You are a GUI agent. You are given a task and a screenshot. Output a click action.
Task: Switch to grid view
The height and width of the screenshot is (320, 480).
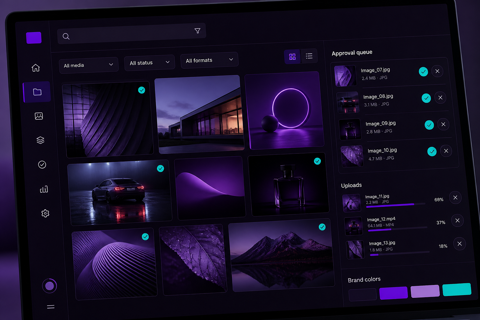[292, 57]
